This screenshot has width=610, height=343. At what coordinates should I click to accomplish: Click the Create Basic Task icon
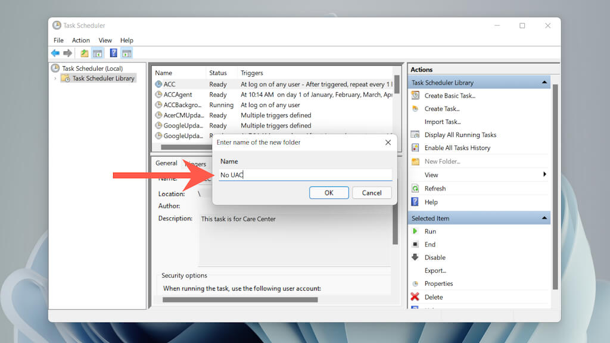tap(415, 95)
